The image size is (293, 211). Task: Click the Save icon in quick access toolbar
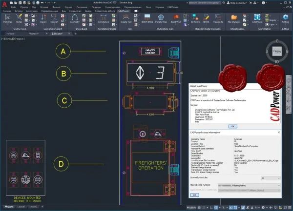click(20, 3)
